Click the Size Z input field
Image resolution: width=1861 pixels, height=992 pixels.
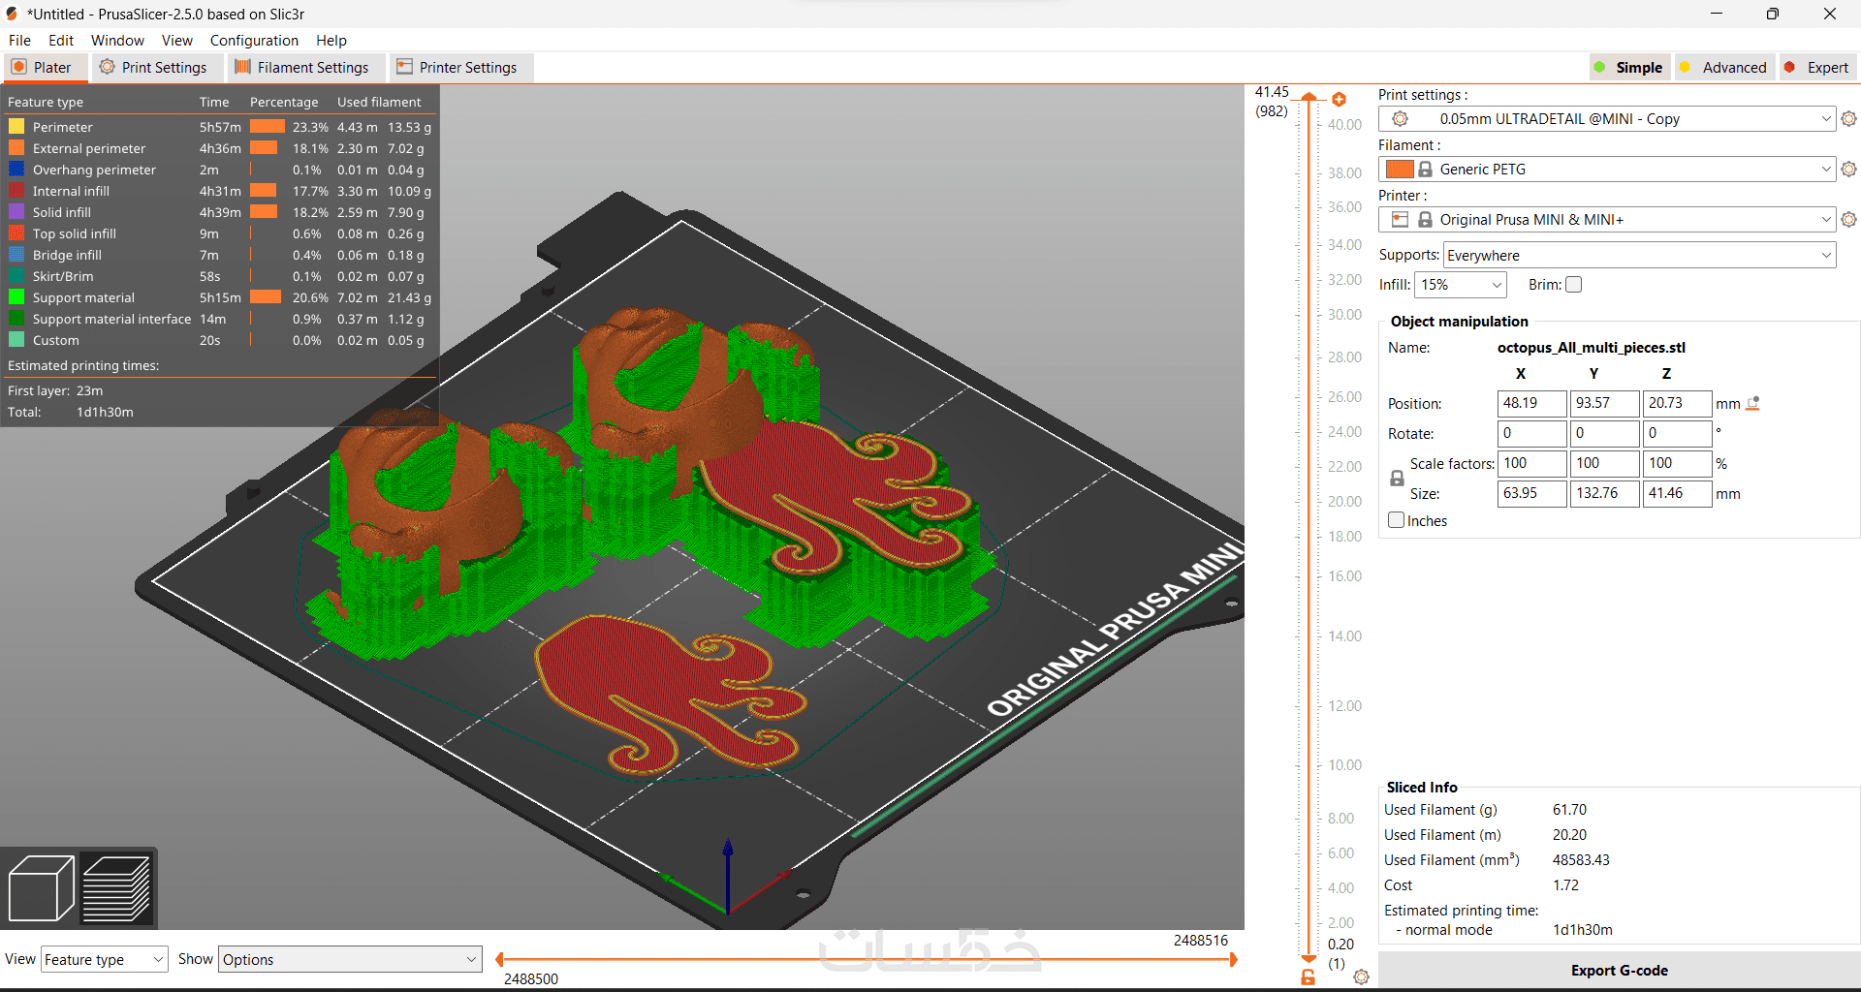click(x=1677, y=493)
